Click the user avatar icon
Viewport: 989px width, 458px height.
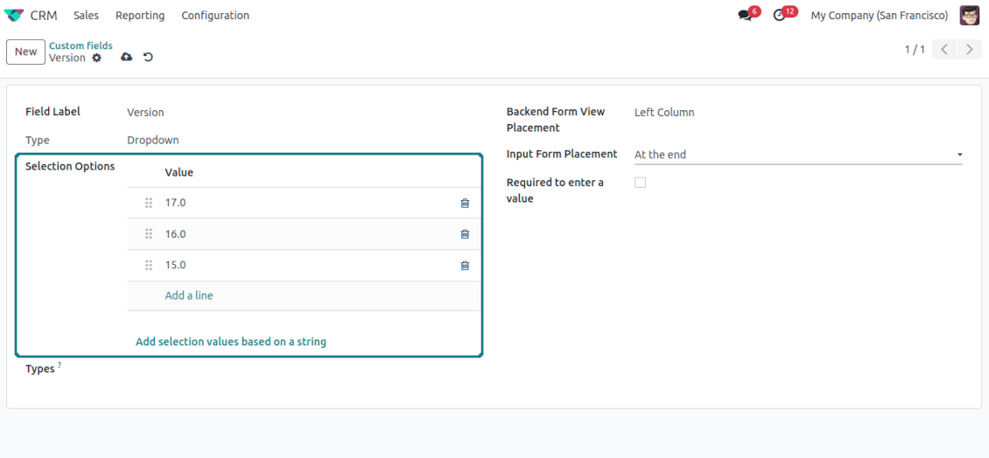tap(969, 16)
